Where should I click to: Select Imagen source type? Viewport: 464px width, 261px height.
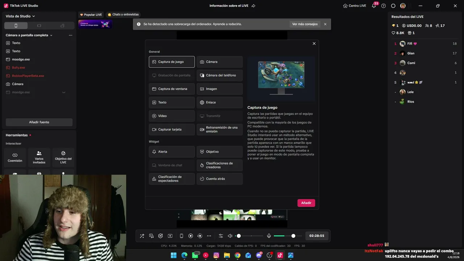220,89
